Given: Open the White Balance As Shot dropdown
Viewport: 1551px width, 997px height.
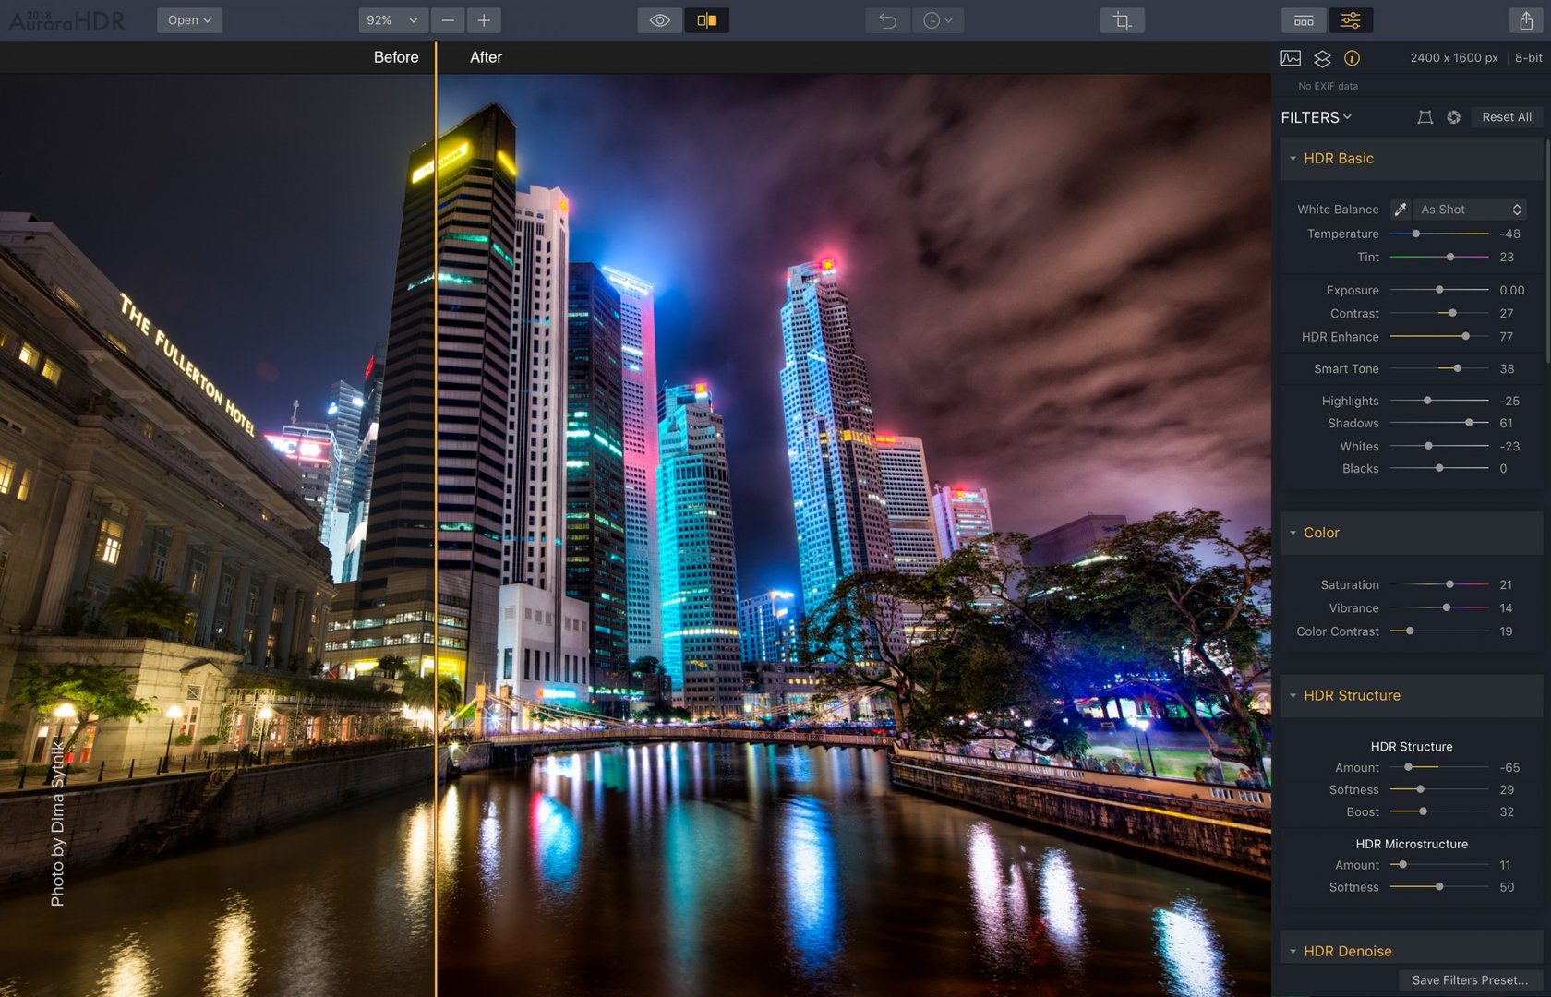Looking at the screenshot, I should [x=1470, y=210].
